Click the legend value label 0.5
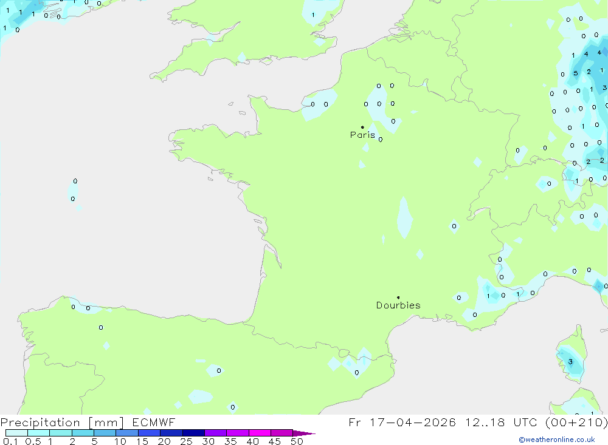Screen dimensions: 608x445 [x=33, y=441]
